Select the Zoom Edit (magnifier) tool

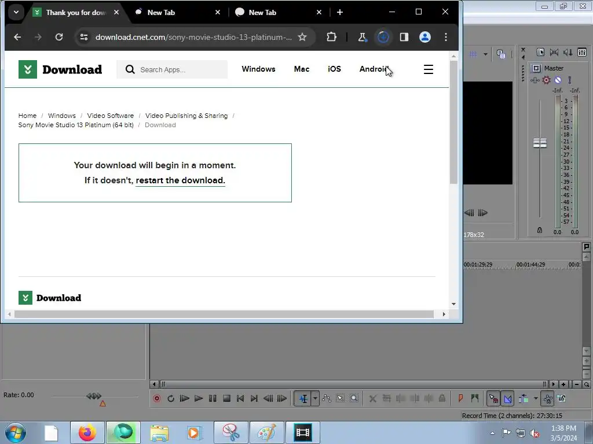354,398
